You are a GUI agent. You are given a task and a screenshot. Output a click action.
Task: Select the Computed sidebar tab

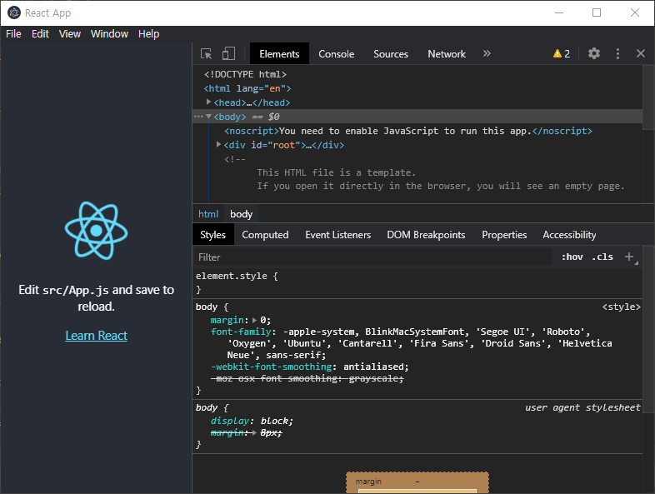265,235
